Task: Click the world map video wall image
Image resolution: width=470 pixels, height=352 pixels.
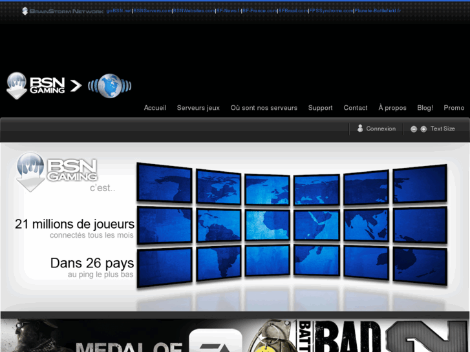Action: [x=292, y=225]
